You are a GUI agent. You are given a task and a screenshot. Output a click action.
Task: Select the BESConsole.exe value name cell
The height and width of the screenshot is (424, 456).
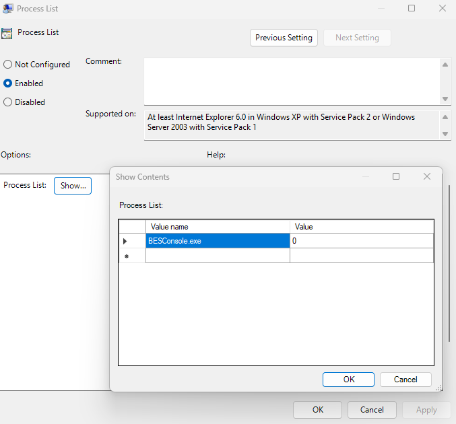[x=218, y=241]
